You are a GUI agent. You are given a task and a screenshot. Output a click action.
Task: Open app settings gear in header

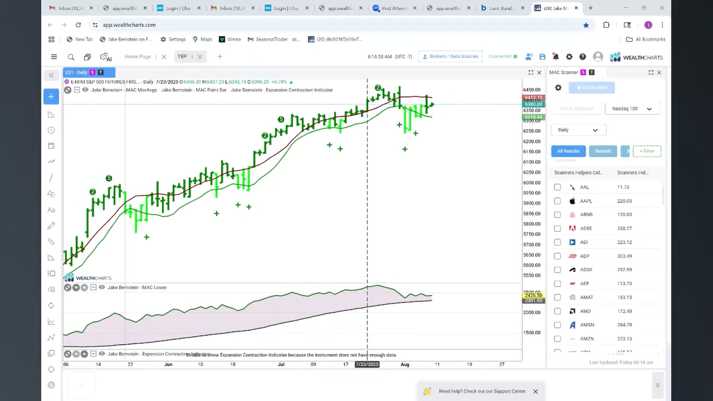pyautogui.click(x=569, y=57)
